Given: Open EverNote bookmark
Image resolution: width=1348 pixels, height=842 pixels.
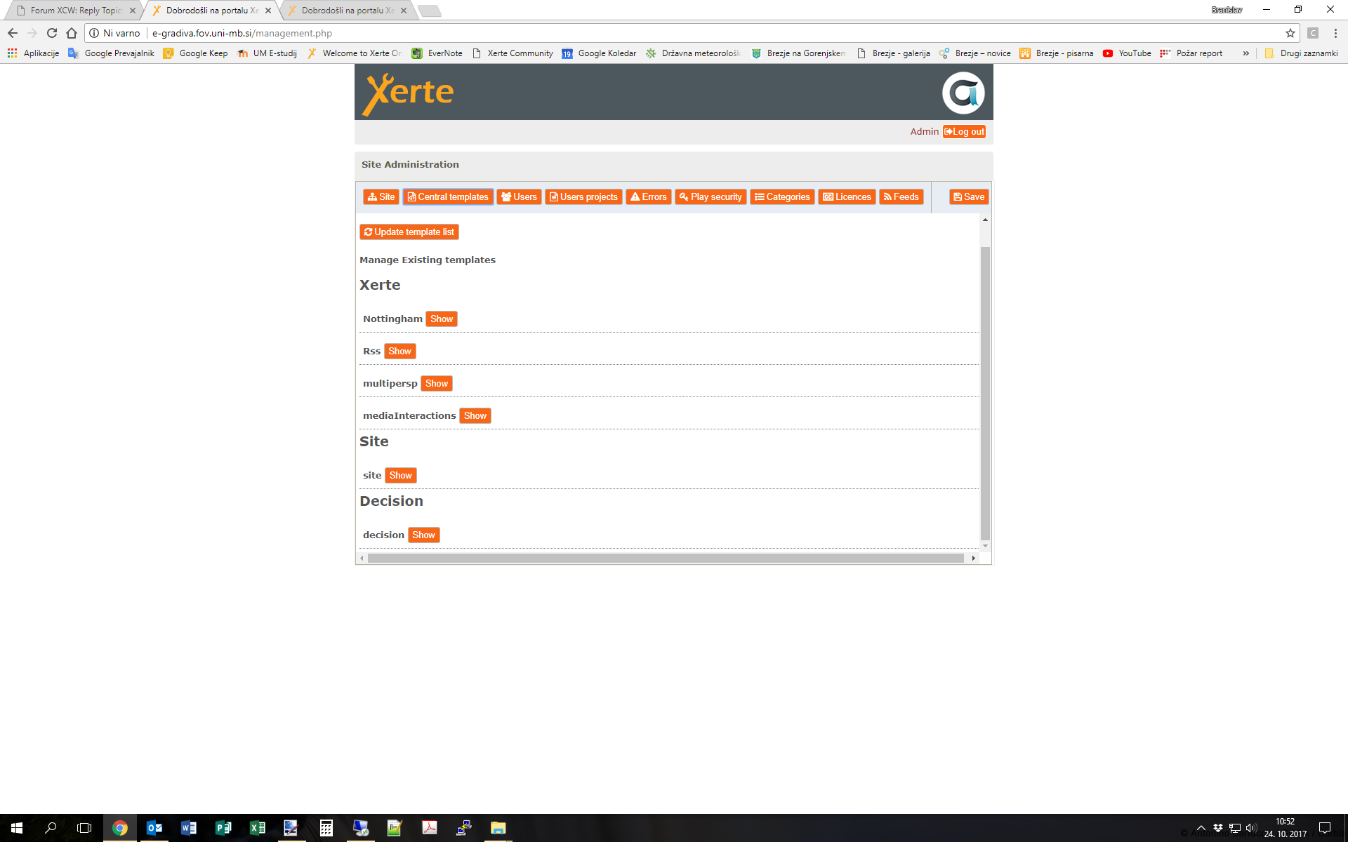Looking at the screenshot, I should click(x=437, y=53).
